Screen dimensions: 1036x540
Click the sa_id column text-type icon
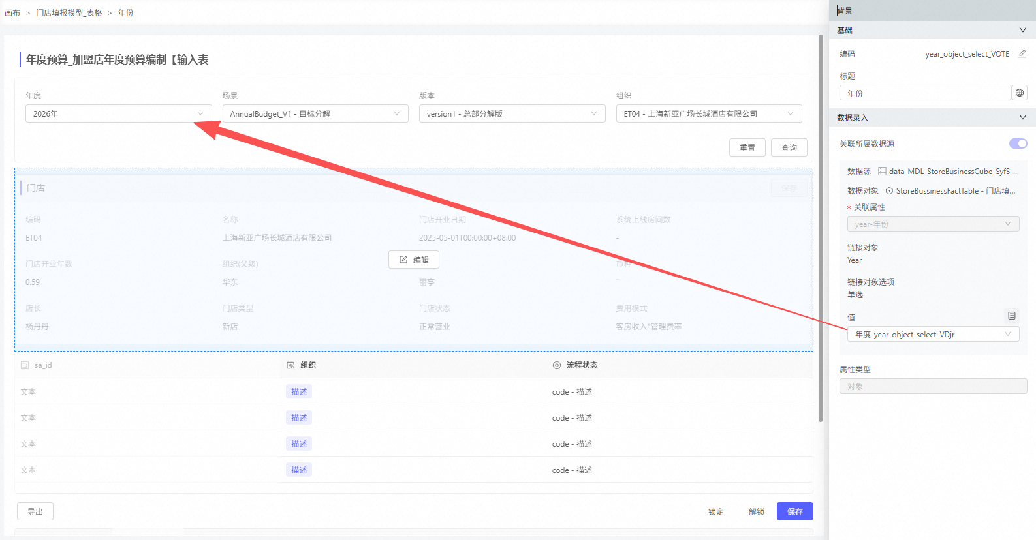[25, 365]
